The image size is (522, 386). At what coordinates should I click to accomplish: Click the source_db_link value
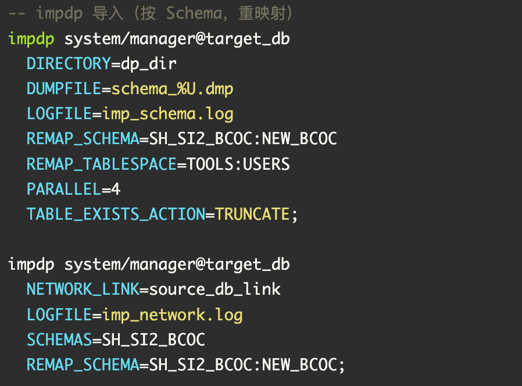pos(214,289)
